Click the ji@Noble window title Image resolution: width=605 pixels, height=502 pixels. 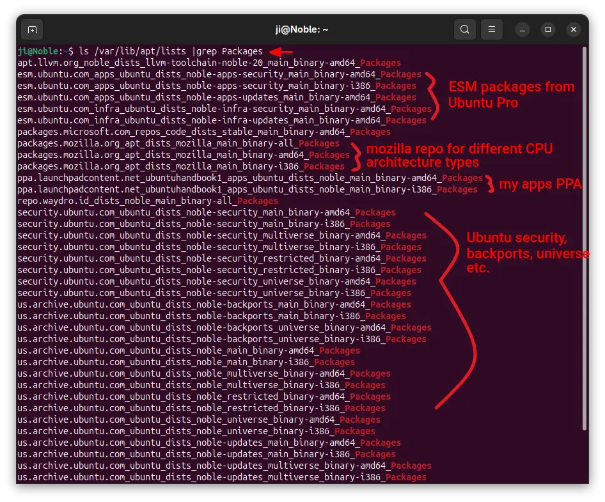[x=302, y=29]
